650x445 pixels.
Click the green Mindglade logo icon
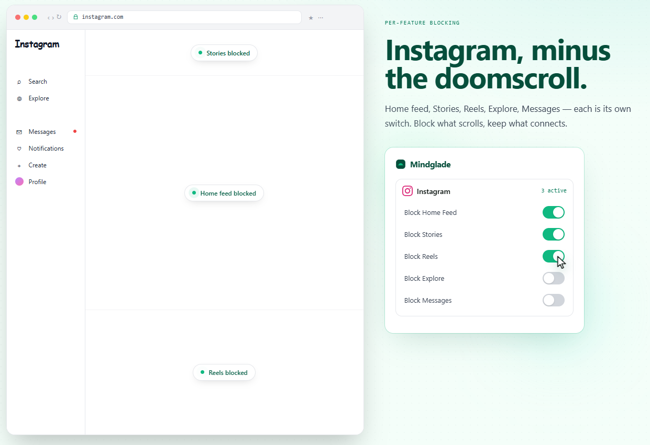[x=401, y=164]
